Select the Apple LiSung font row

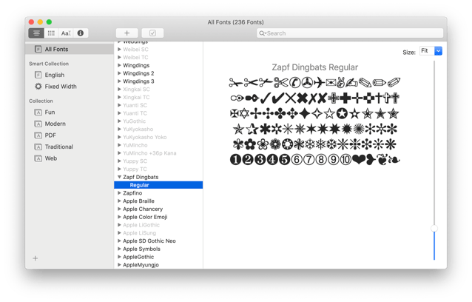158,232
